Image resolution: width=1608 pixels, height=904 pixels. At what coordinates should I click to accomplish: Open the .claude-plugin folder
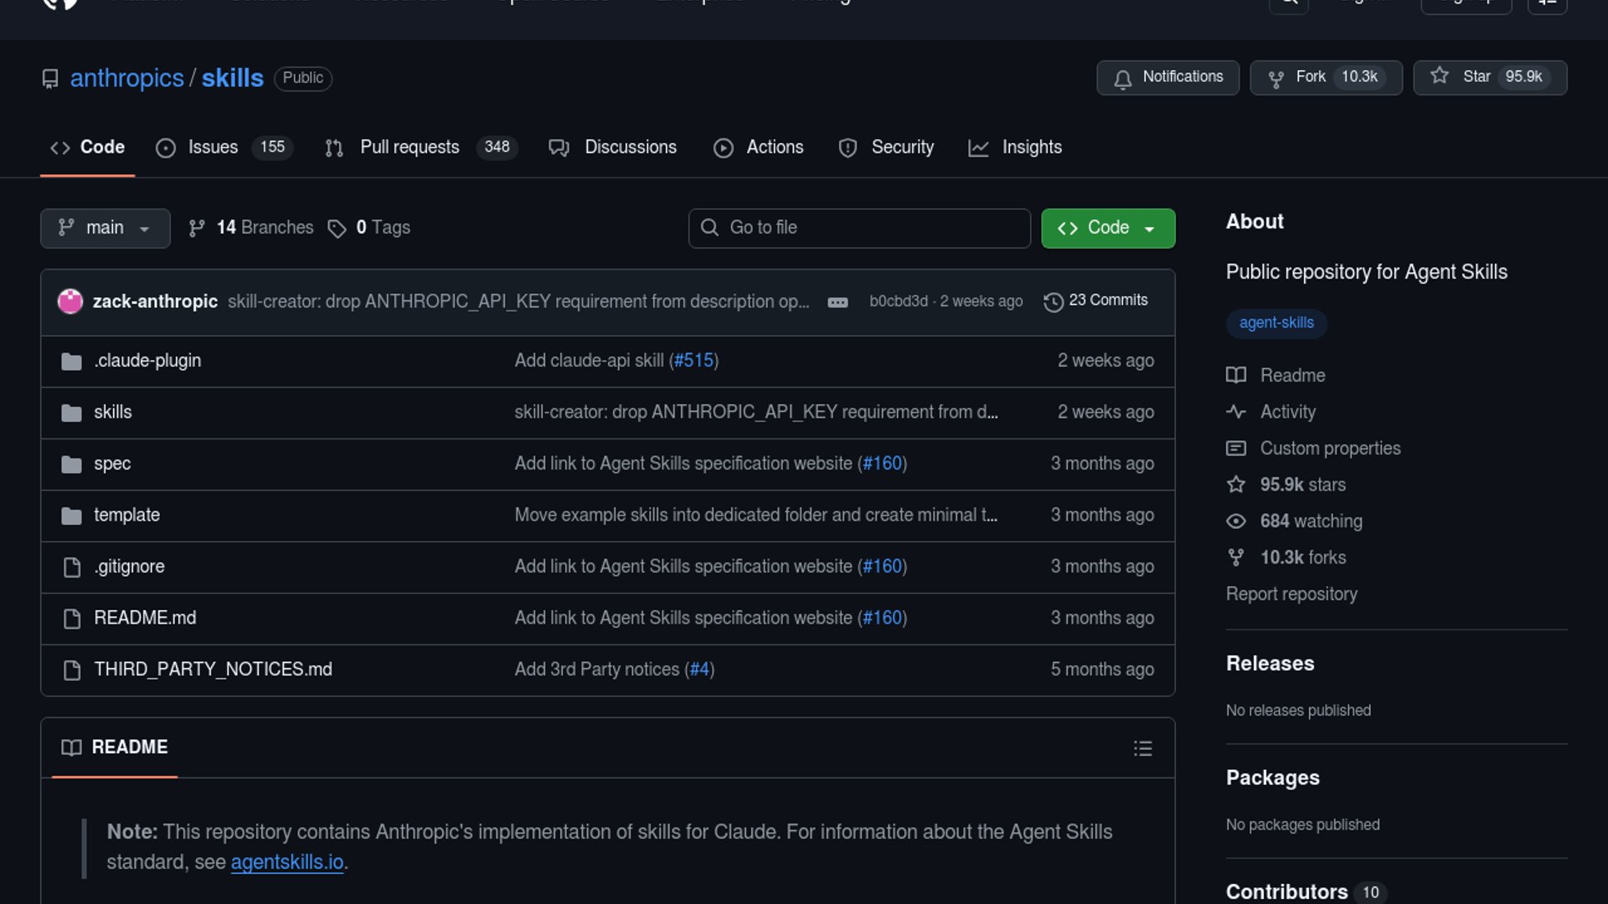tap(147, 361)
